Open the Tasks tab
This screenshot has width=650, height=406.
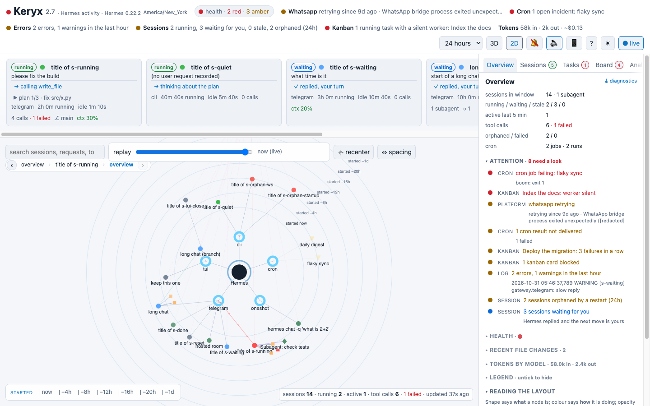tap(576, 65)
